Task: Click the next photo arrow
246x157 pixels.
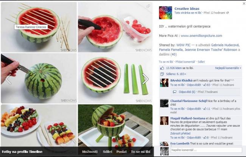Action: [x=145, y=79]
